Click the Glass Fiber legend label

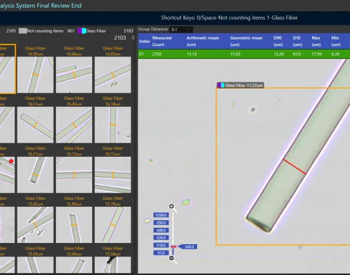coord(96,31)
